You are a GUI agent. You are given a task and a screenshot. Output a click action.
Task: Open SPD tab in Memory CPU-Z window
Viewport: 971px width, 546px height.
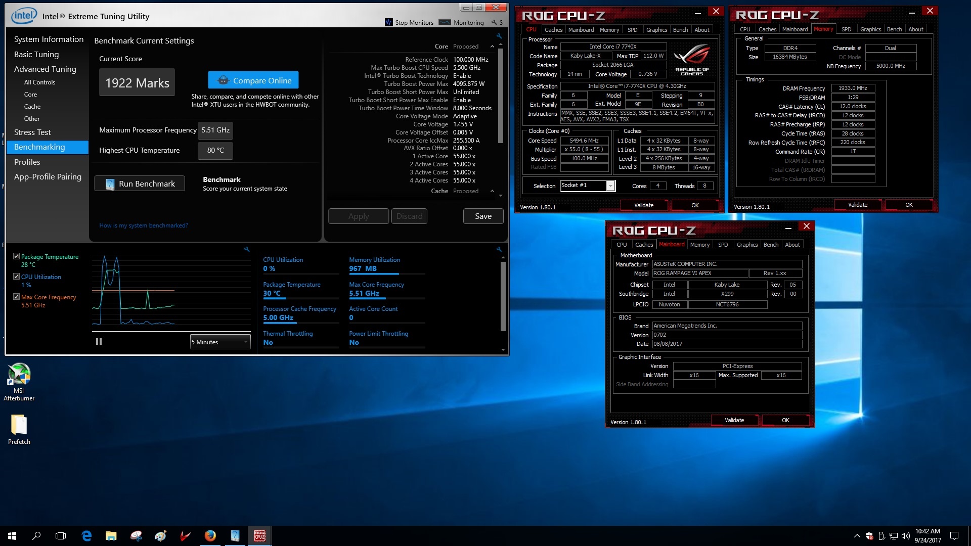[x=846, y=29]
